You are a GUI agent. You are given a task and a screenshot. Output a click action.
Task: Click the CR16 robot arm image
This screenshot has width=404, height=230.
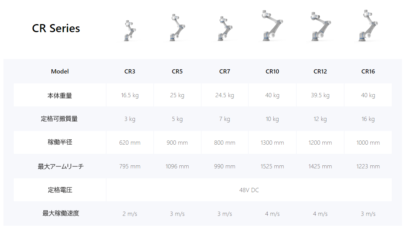point(368,26)
